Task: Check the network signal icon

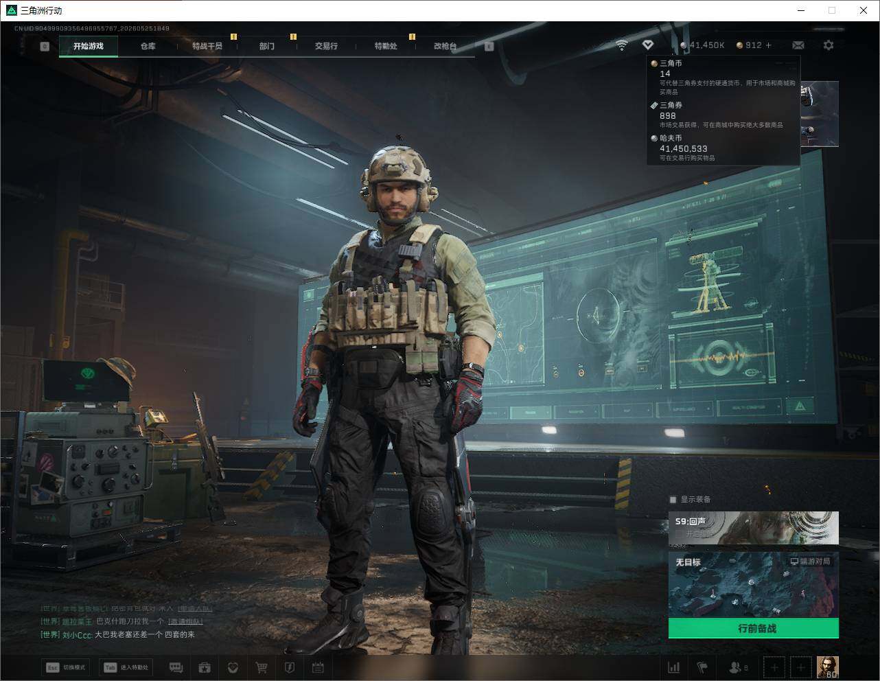Action: pos(621,45)
